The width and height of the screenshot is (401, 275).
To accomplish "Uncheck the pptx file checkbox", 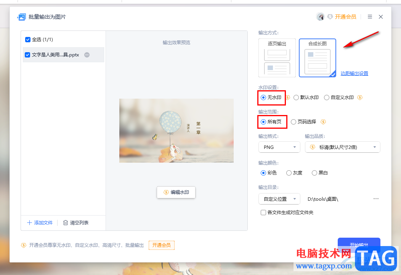I will pos(27,55).
